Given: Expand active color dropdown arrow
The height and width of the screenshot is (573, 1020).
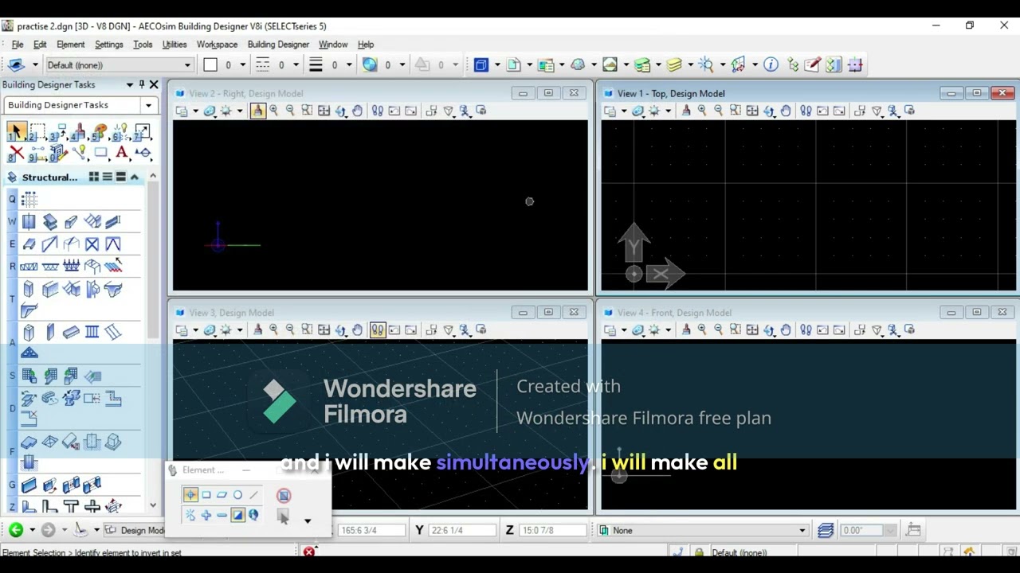Looking at the screenshot, I should (x=242, y=65).
